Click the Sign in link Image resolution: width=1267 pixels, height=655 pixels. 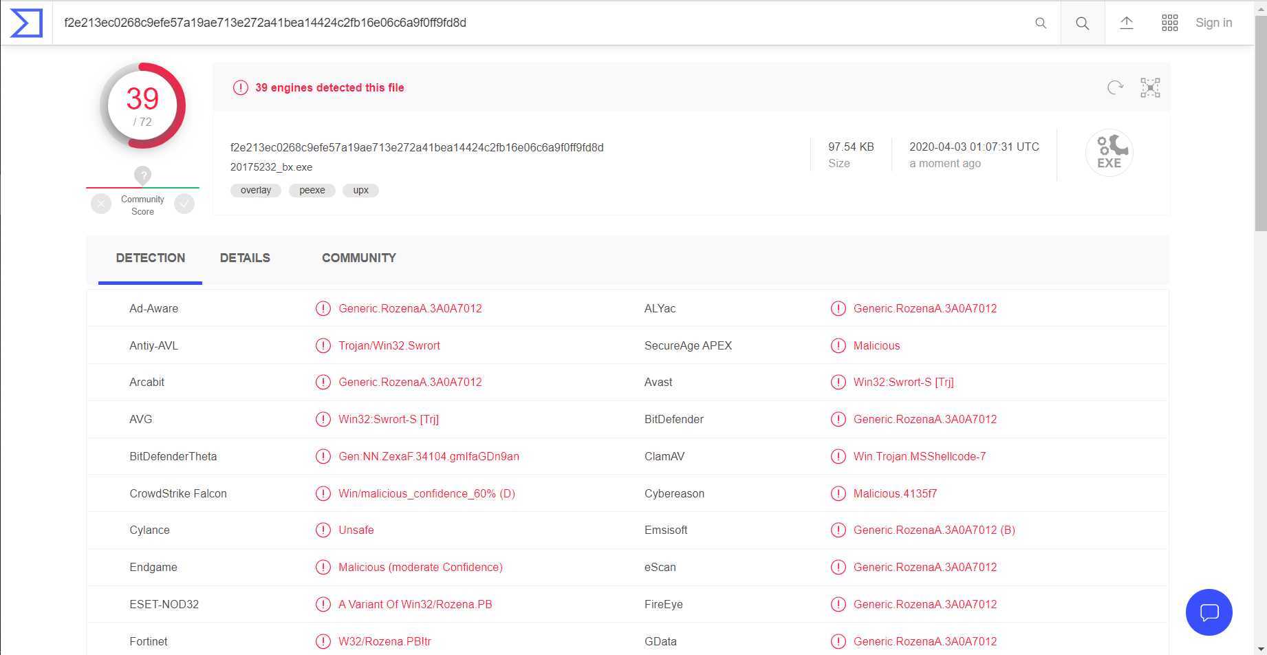(x=1213, y=23)
